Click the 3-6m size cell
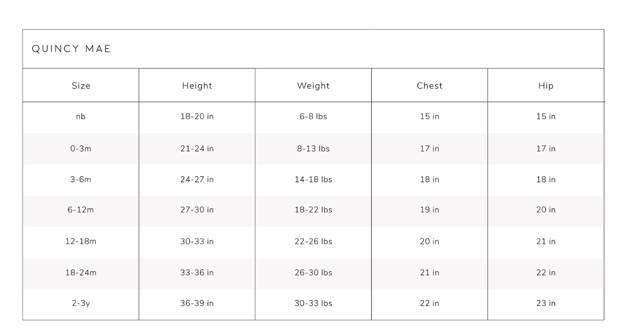The width and height of the screenshot is (625, 330). coord(81,179)
